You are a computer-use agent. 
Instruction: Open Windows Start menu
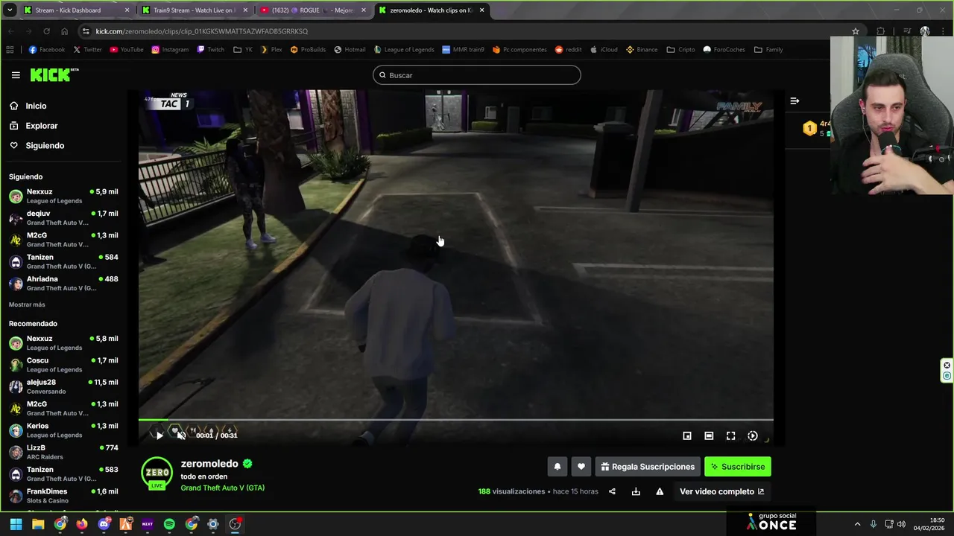coord(16,524)
